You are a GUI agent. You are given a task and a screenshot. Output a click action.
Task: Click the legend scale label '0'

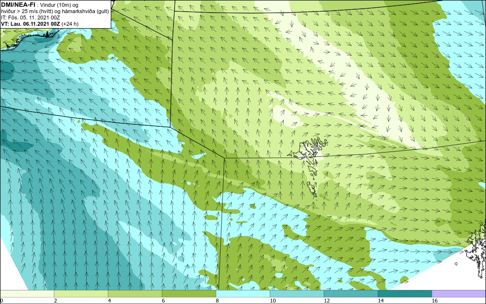point(1,301)
